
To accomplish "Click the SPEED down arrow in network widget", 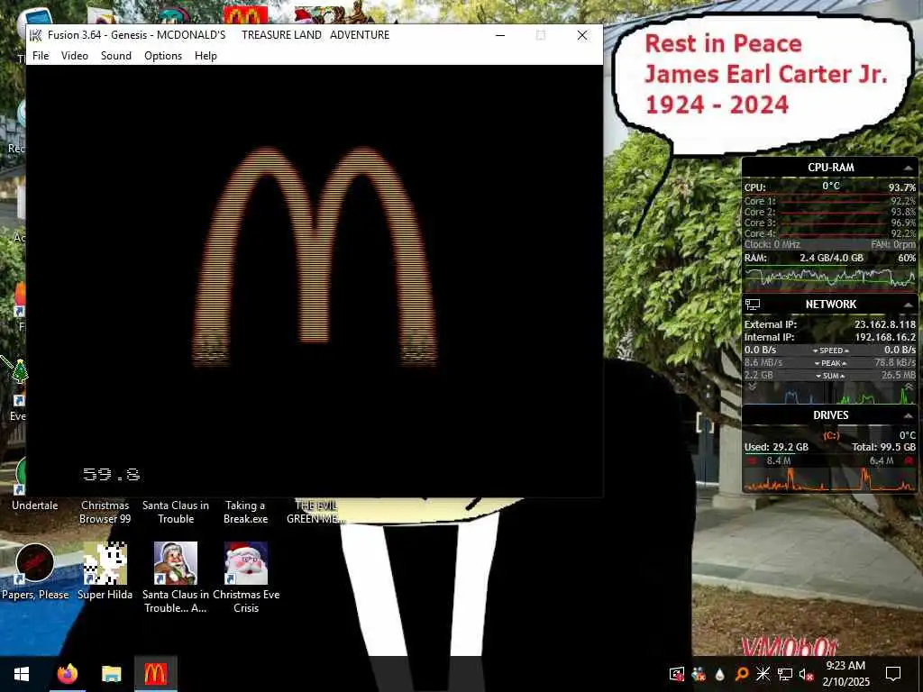I will pos(815,351).
